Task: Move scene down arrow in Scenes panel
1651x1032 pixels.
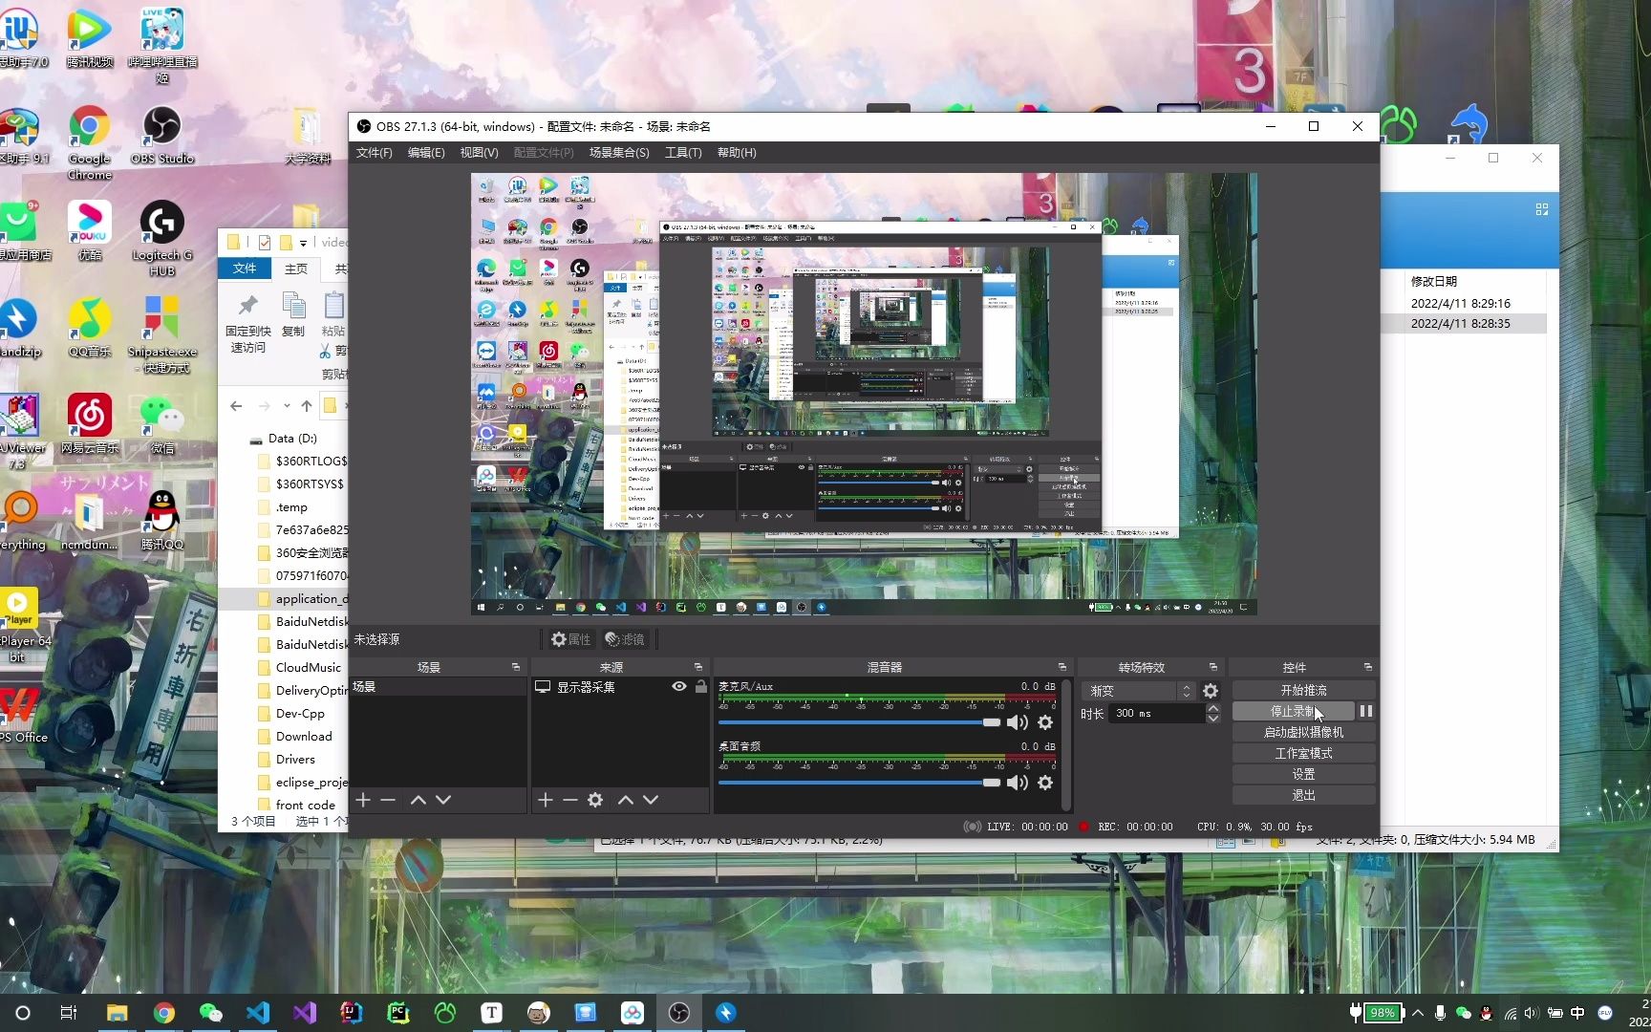Action: coord(443,800)
